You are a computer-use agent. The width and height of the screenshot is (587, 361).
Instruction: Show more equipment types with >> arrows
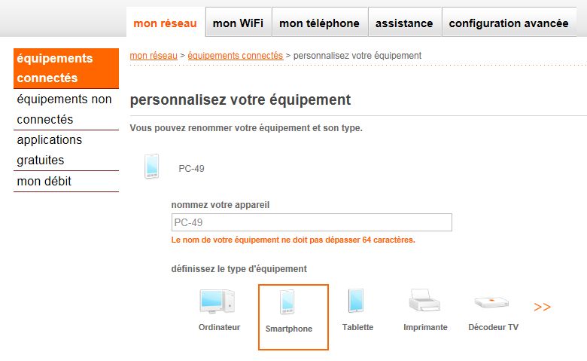542,307
